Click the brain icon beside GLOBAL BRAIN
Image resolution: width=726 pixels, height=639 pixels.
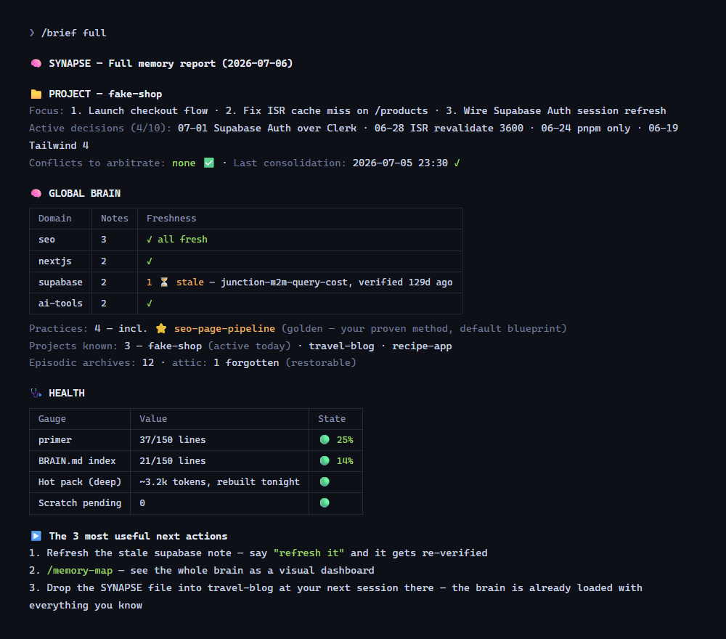click(36, 194)
